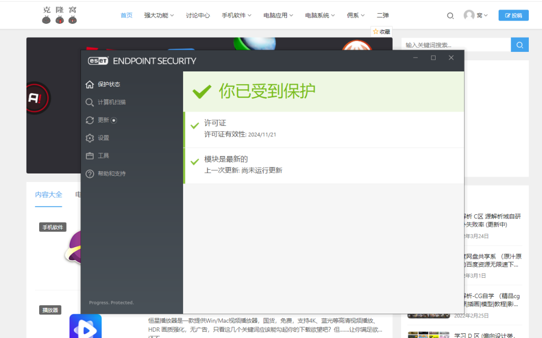
Task: Click the 许可证有效性 2024/11/21 text
Action: pyautogui.click(x=240, y=134)
